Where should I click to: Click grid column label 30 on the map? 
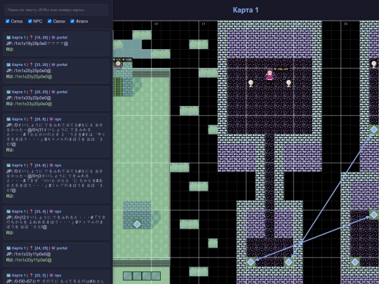345,24
